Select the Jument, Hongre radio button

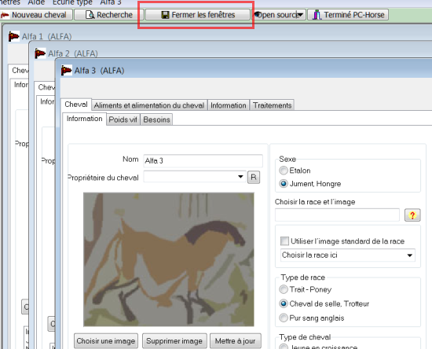(x=284, y=184)
